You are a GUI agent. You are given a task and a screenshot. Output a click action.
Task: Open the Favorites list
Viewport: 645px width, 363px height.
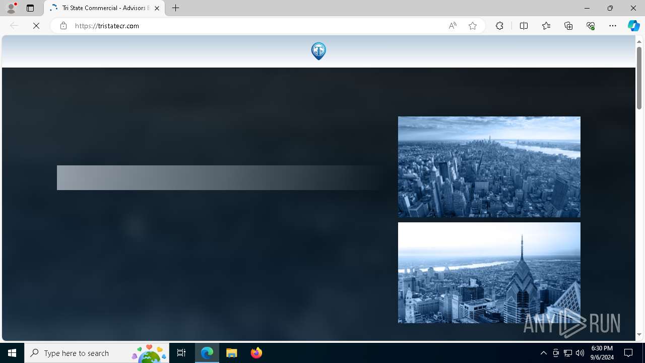tap(546, 26)
